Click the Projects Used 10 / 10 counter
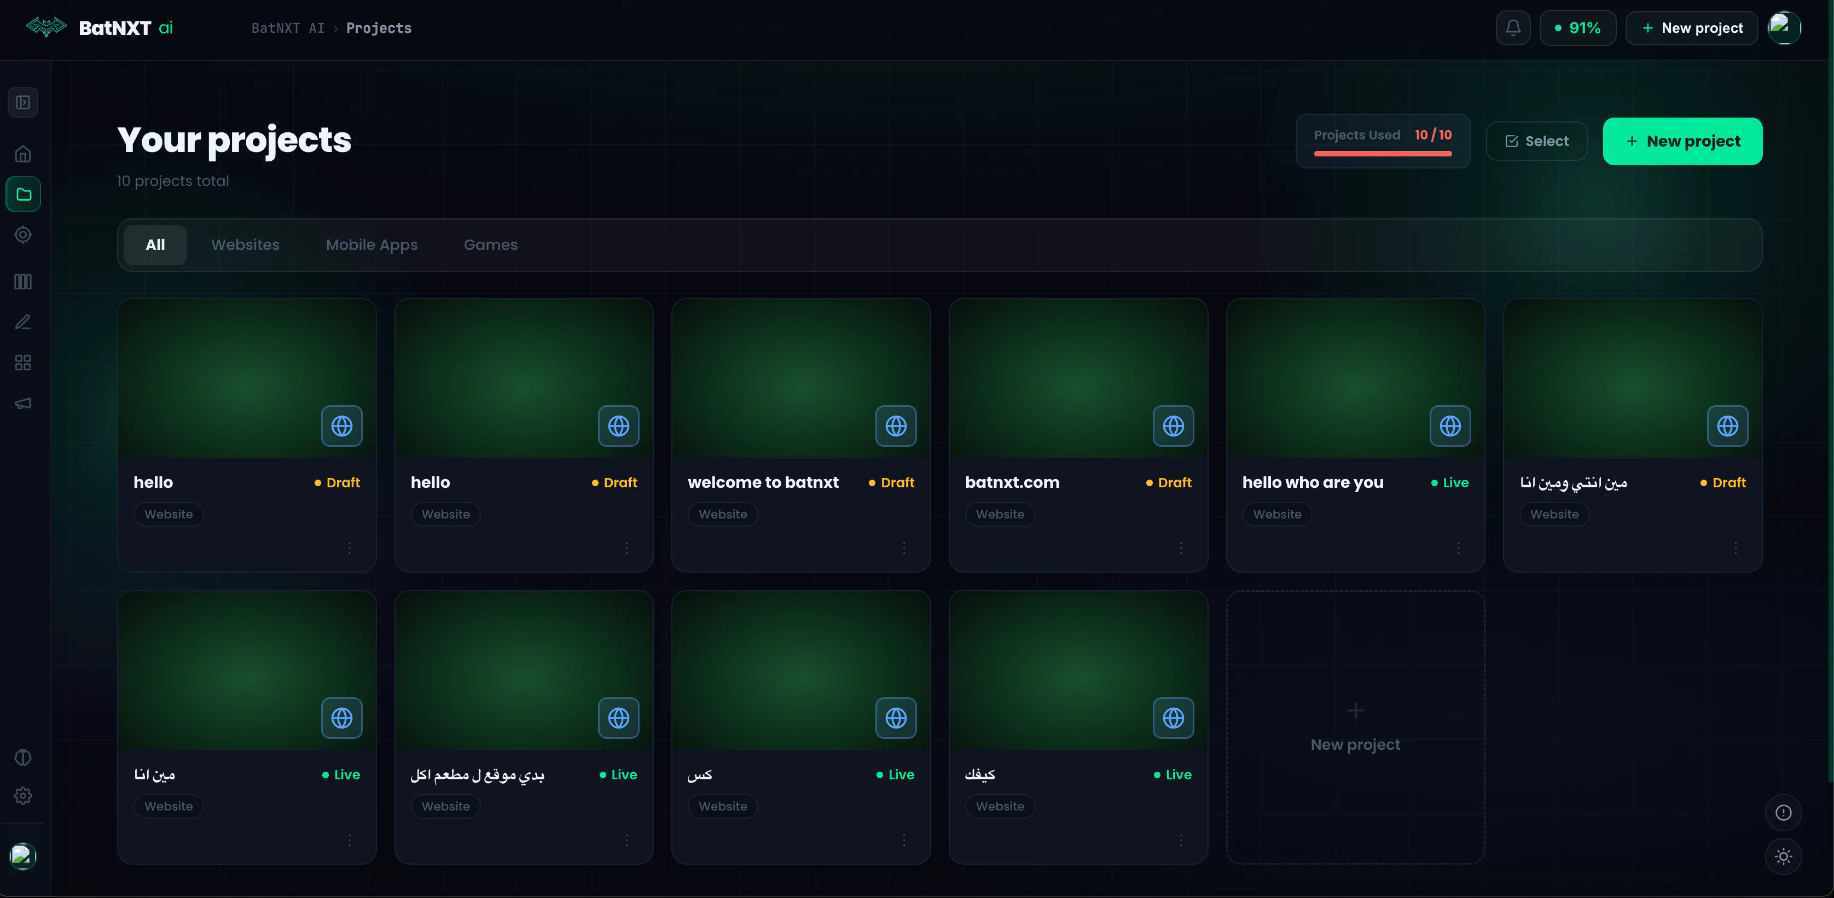 click(x=1433, y=135)
